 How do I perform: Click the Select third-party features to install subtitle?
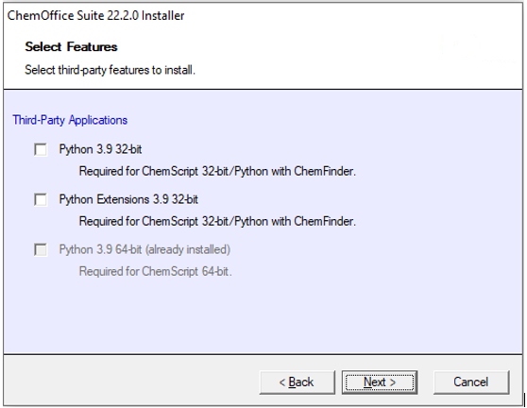pos(110,70)
